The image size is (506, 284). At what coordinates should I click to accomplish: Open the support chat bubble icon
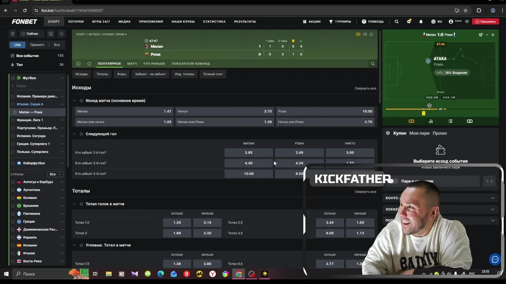(495, 259)
